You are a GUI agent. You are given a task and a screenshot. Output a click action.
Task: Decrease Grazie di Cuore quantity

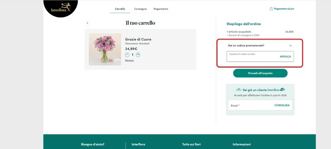click(127, 55)
